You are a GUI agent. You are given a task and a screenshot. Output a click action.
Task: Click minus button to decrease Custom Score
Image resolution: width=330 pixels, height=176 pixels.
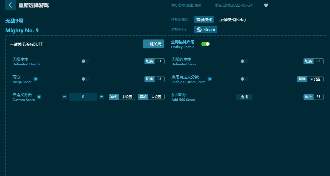point(65,97)
